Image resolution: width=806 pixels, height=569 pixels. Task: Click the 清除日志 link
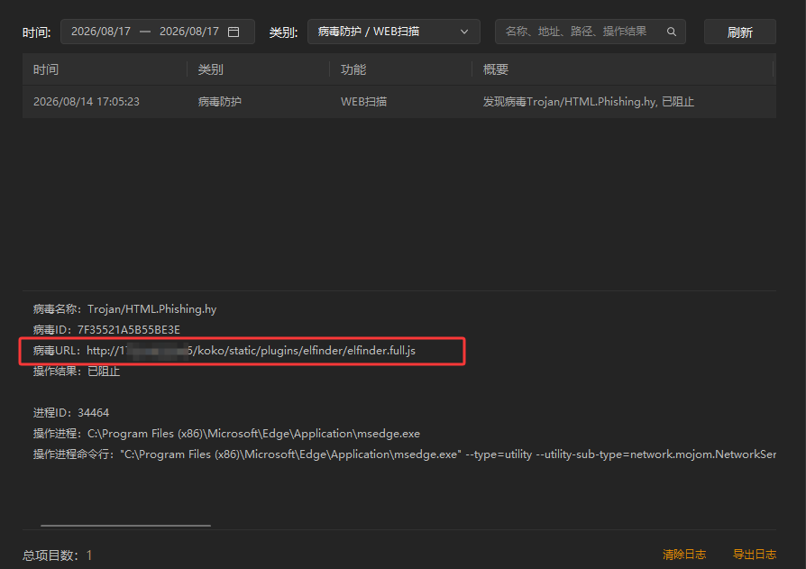pos(684,554)
